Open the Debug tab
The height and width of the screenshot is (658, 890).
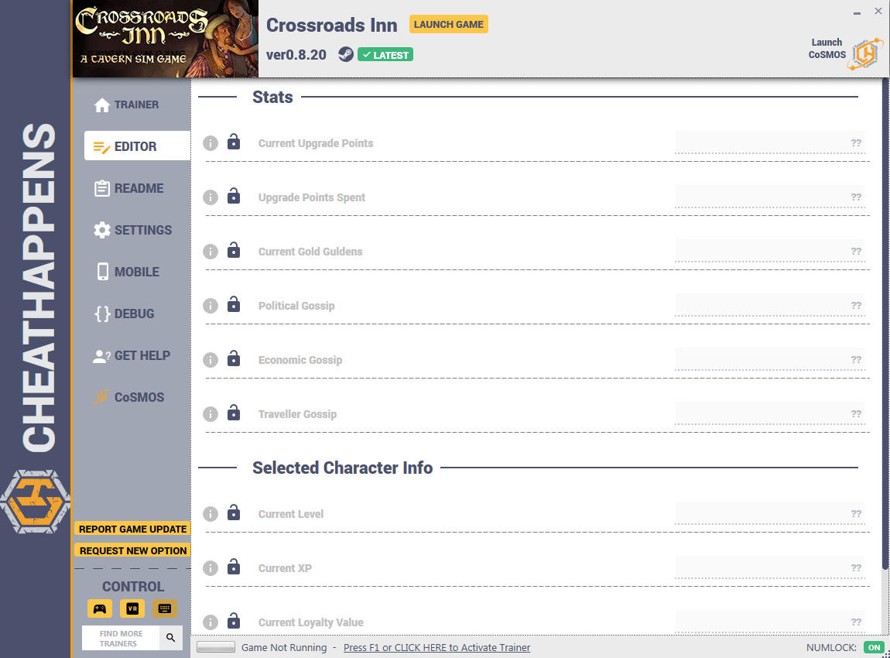(125, 314)
